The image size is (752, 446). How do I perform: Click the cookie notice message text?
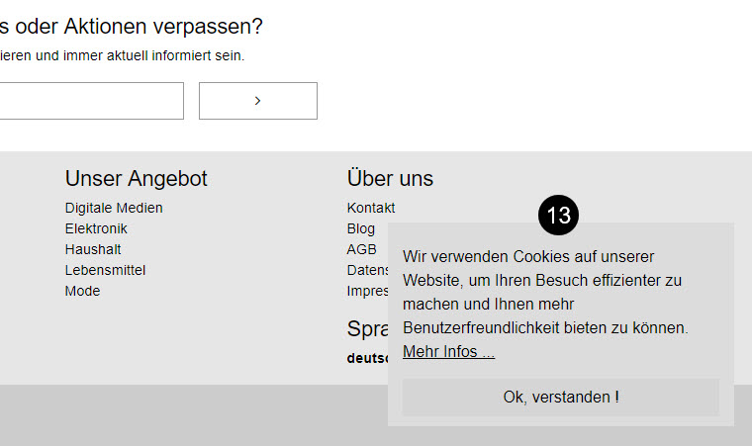[x=545, y=292]
